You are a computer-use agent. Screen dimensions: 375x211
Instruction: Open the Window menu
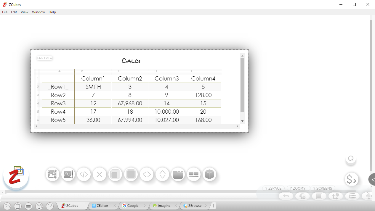pos(39,12)
